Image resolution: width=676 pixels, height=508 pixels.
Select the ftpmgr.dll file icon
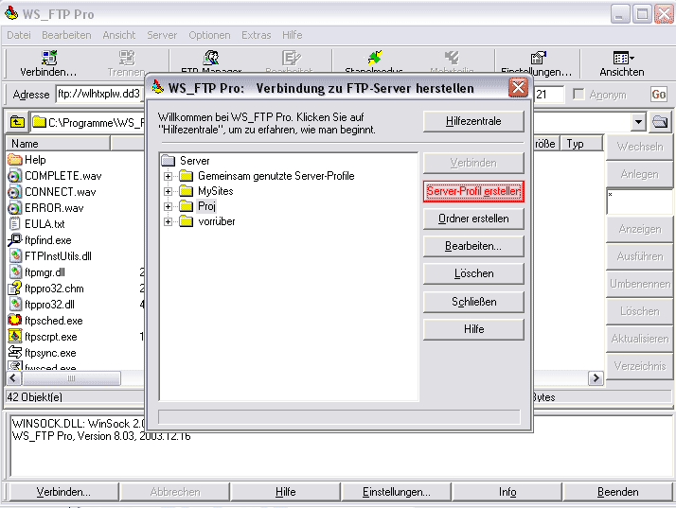tap(15, 272)
